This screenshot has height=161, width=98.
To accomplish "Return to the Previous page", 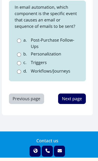I will point(26,99).
